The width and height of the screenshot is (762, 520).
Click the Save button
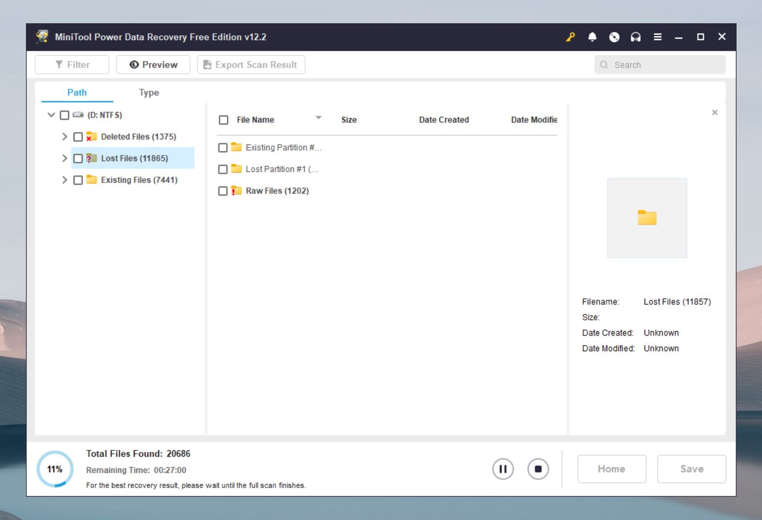click(x=692, y=469)
